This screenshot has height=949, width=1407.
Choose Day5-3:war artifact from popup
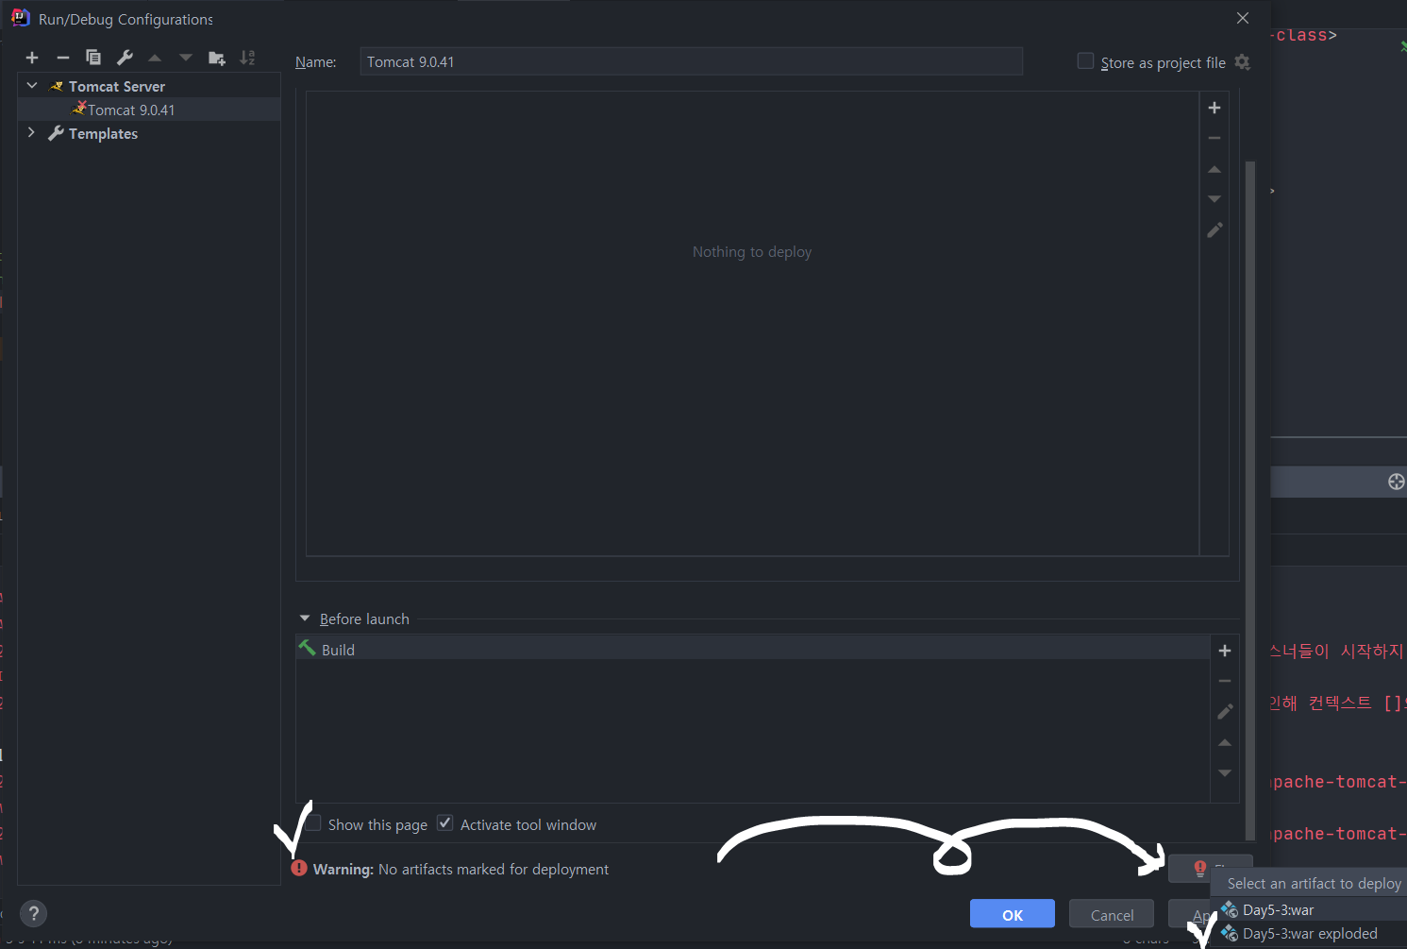click(1308, 909)
